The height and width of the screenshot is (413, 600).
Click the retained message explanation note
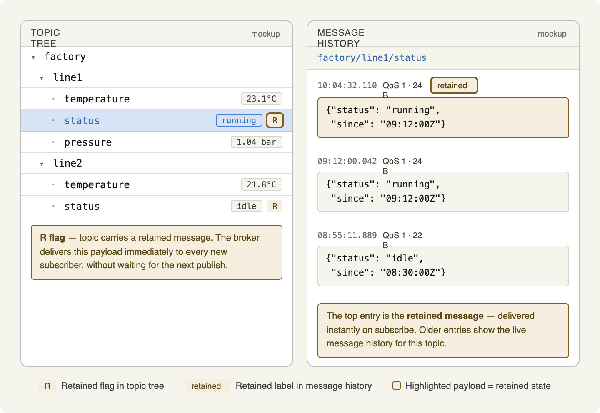(x=443, y=331)
